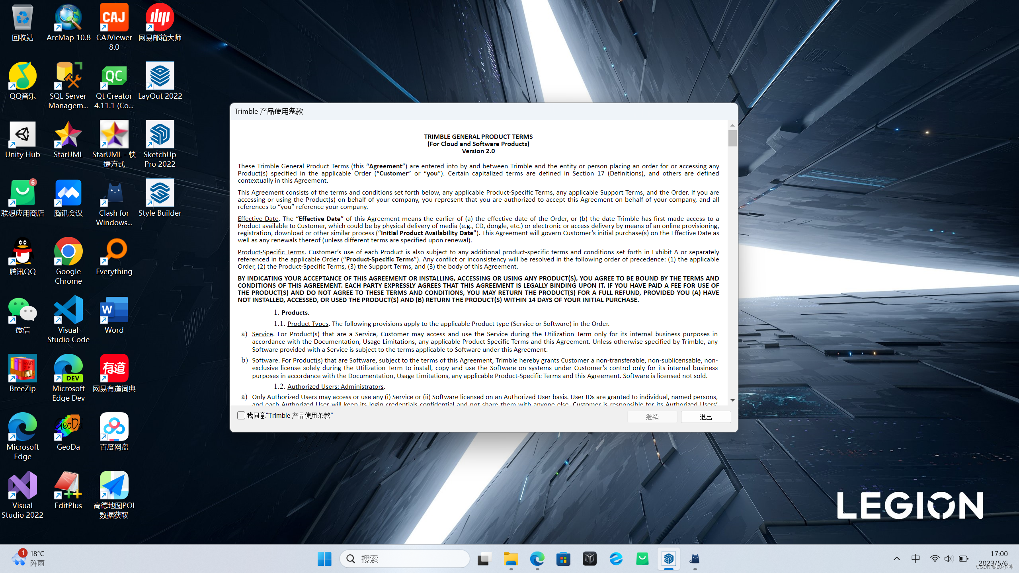
Task: Select the CAJViewer 8.0 desktop icon
Action: click(114, 27)
